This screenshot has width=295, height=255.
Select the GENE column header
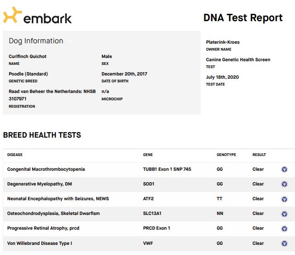coord(148,155)
